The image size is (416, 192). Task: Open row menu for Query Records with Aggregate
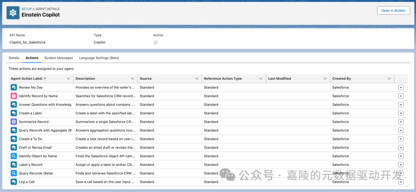click(x=401, y=130)
